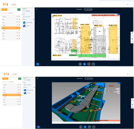Click the blue phone audio button below the 3D model slide

tap(85, 127)
